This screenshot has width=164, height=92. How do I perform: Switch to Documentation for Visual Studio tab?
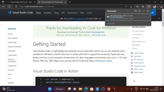[52, 2]
